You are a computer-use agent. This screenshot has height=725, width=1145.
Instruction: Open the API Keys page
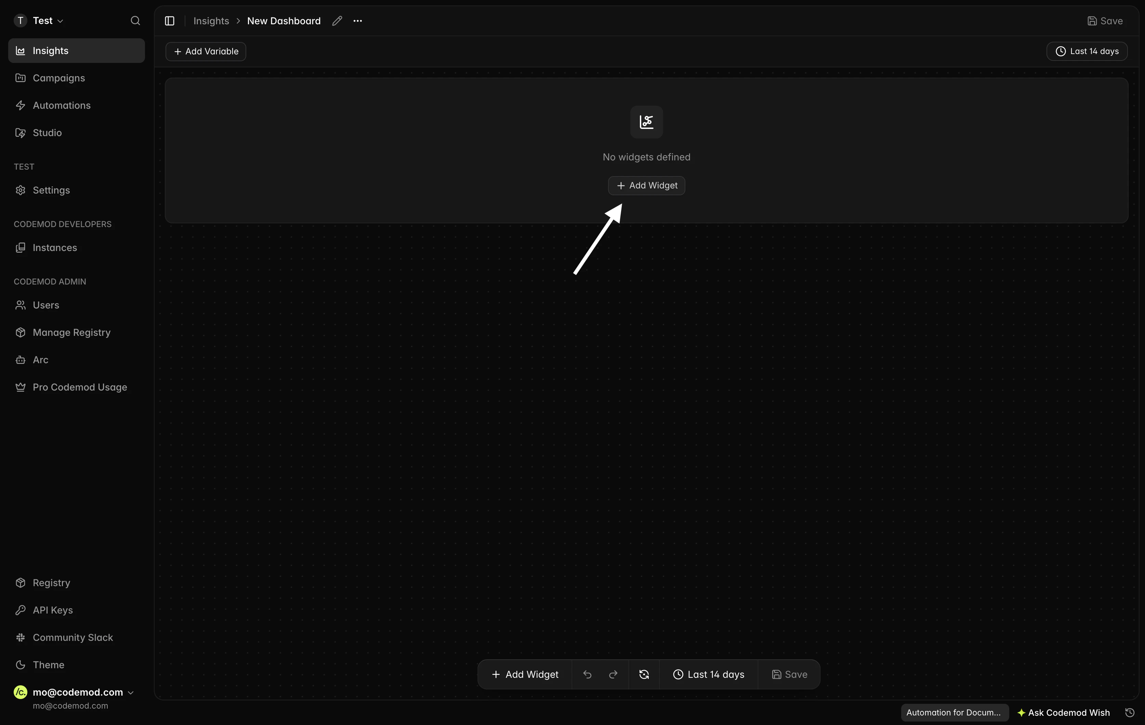[77, 610]
